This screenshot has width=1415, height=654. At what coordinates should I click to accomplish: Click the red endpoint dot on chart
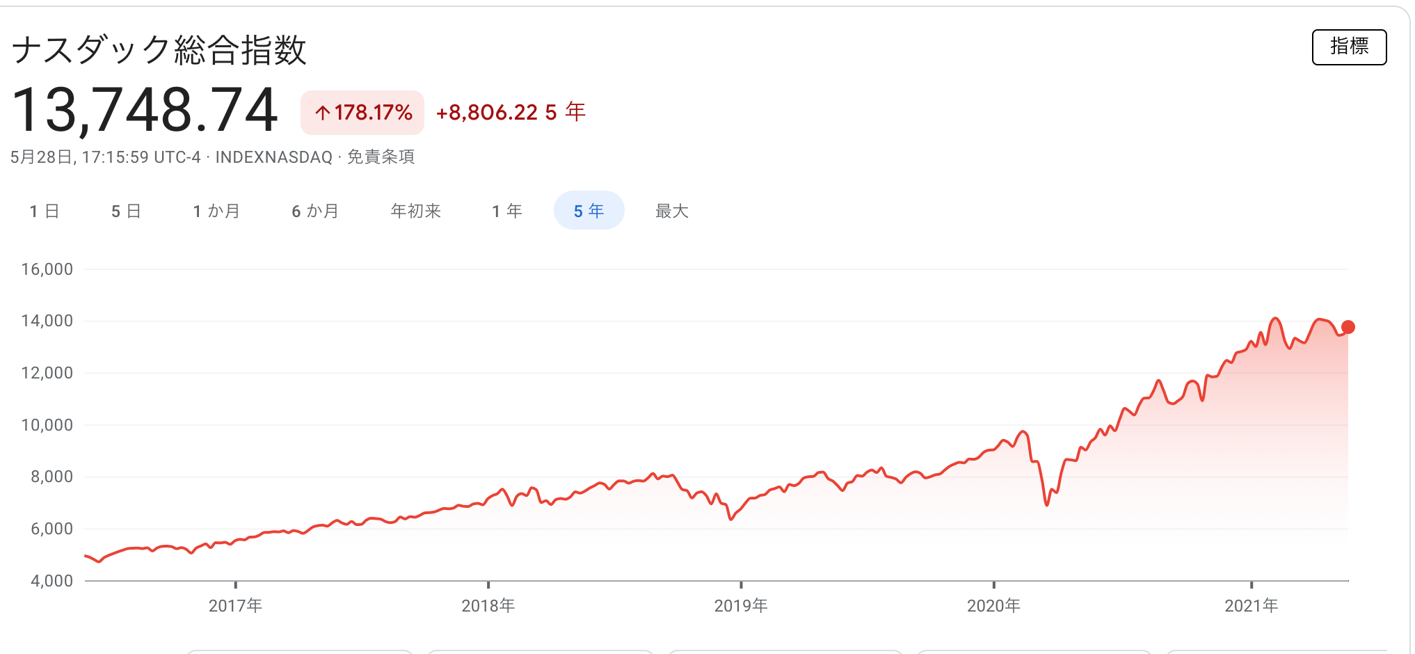1348,327
